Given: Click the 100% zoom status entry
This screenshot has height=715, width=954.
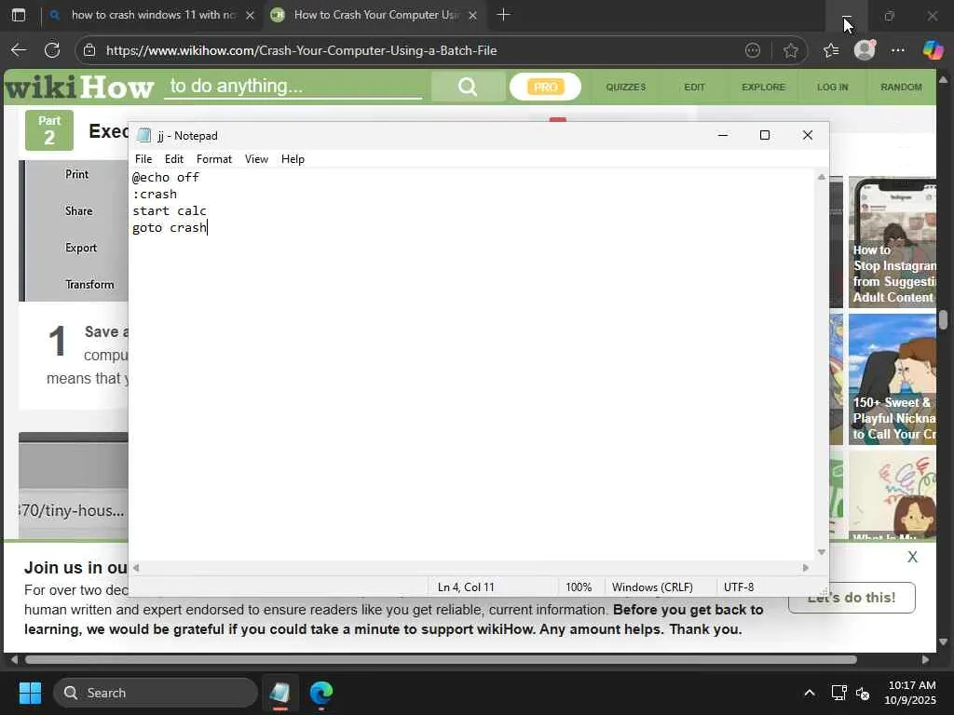Looking at the screenshot, I should click(579, 587).
